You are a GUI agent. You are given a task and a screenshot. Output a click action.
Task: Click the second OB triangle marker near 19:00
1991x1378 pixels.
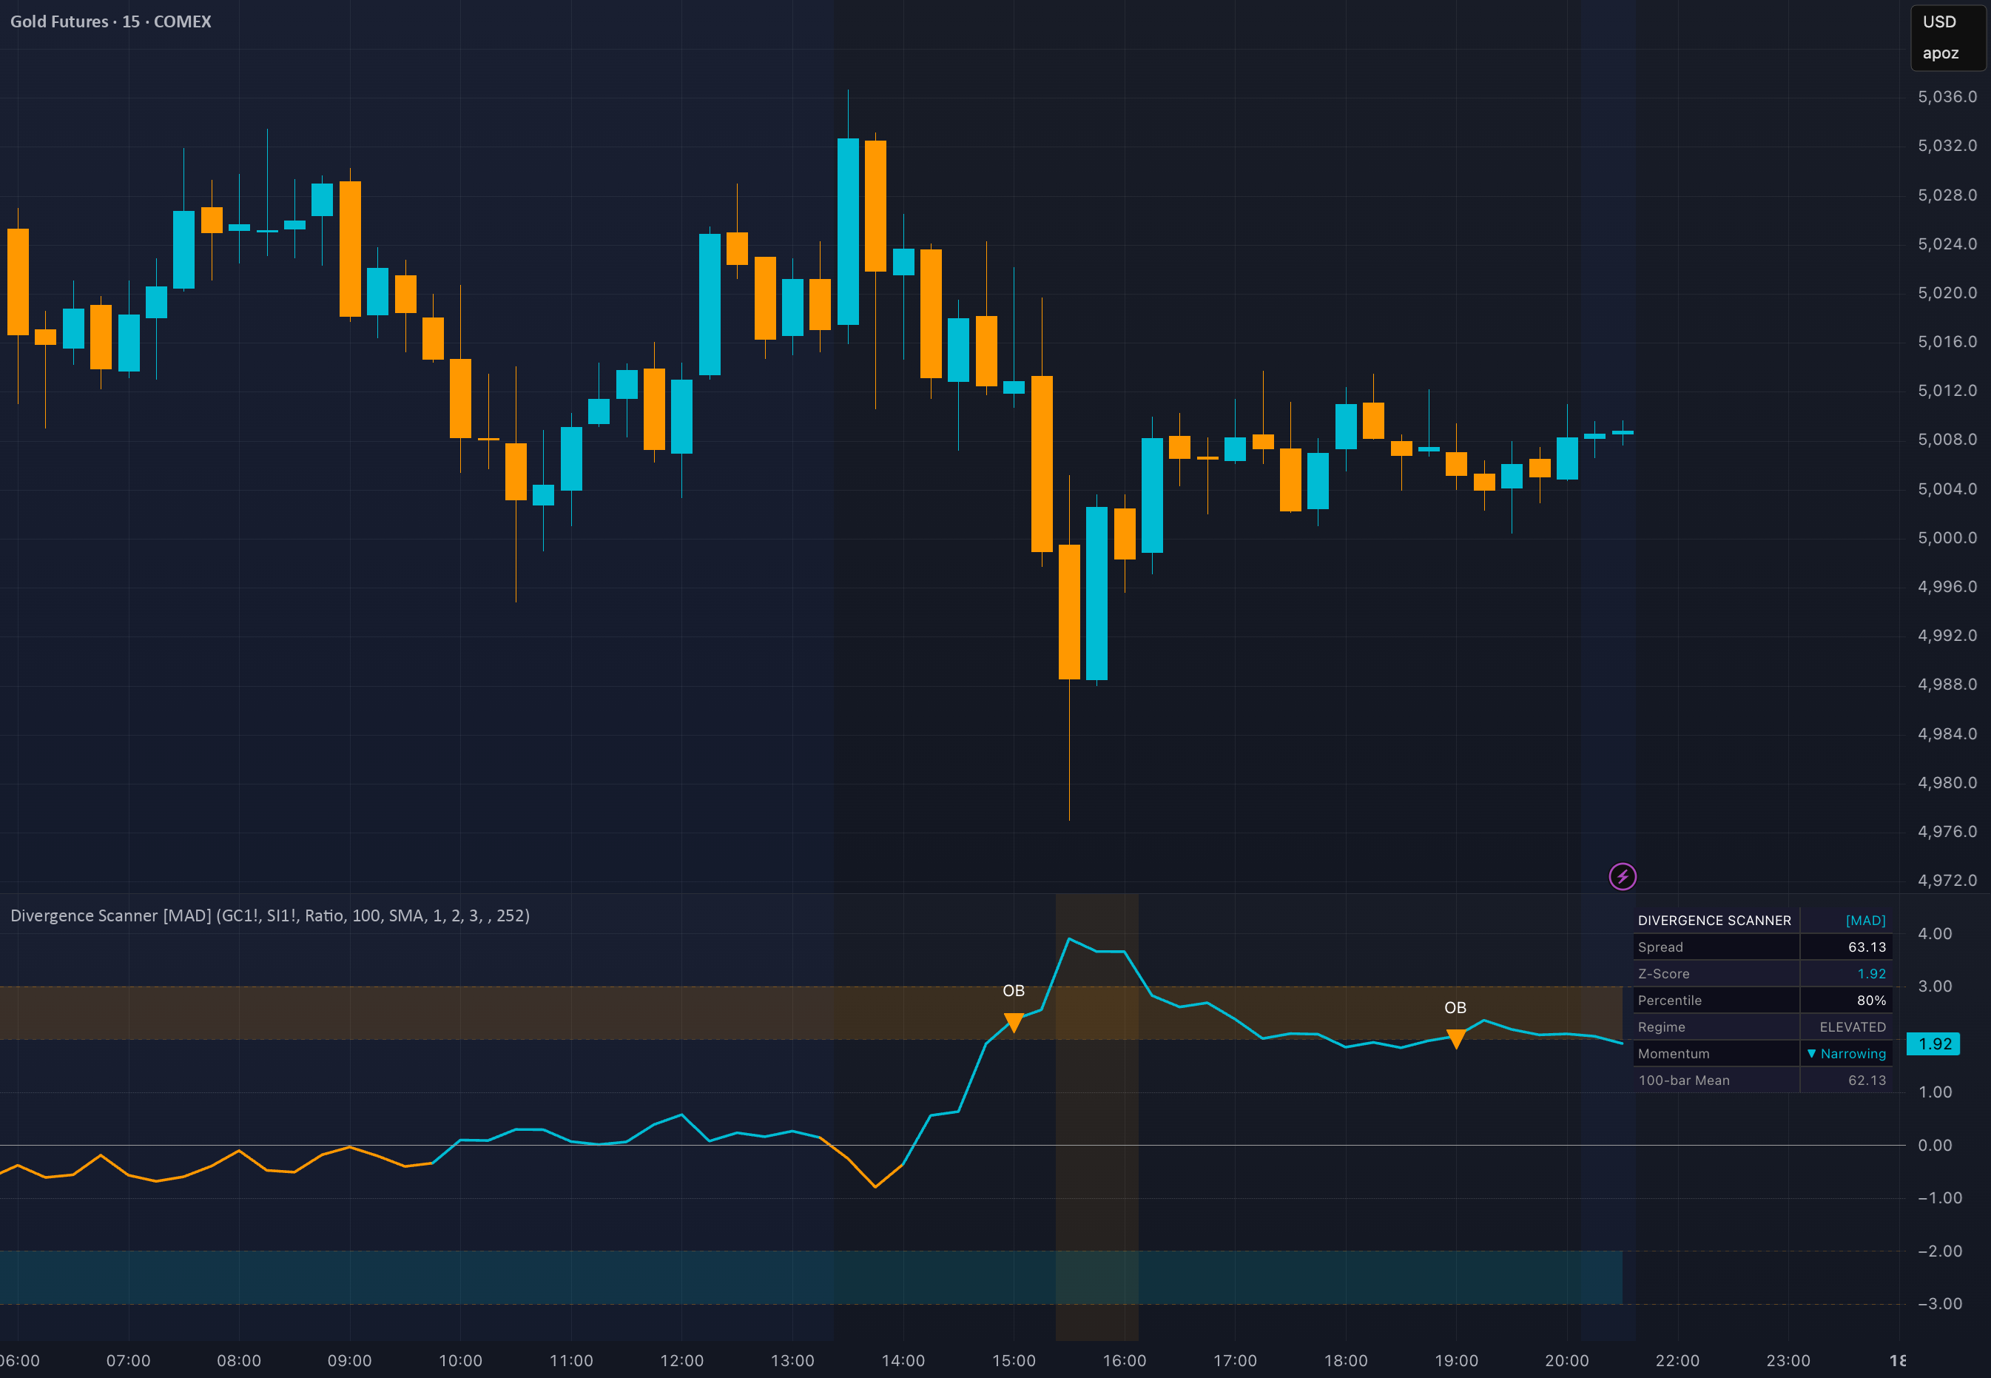(x=1456, y=1040)
